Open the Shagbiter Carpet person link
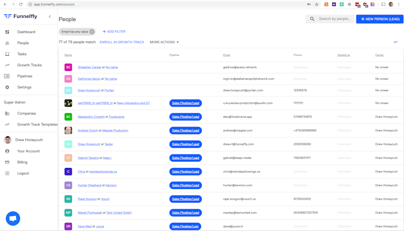Image resolution: width=404 pixels, height=231 pixels. 89,67
